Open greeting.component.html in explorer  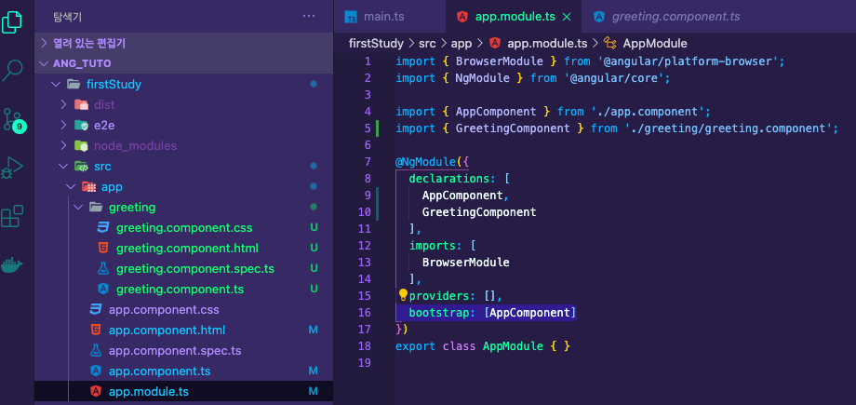click(x=184, y=249)
